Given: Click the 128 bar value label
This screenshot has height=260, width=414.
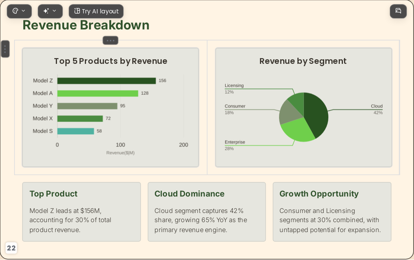Looking at the screenshot, I should [x=144, y=93].
